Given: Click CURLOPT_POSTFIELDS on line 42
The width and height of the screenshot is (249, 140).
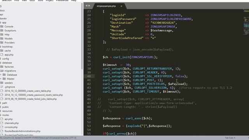Looking at the screenshot, I should [x=149, y=84].
